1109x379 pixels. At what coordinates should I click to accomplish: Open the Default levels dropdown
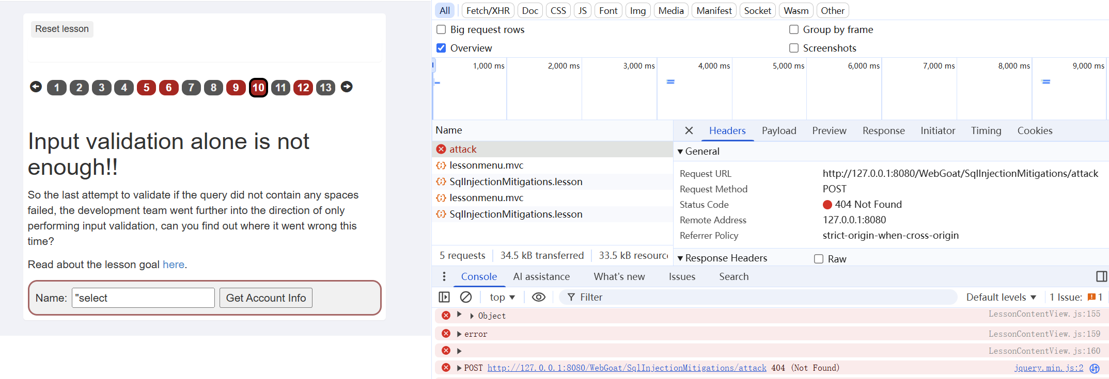point(1001,297)
